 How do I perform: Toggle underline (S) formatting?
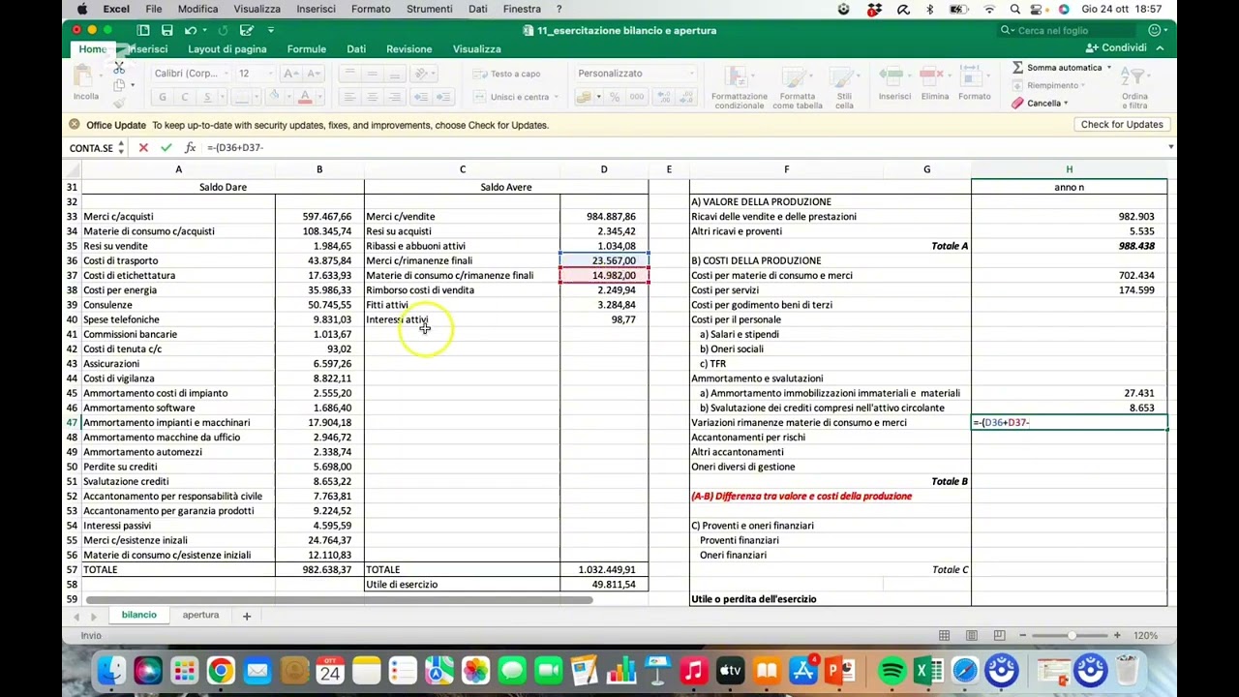(206, 97)
